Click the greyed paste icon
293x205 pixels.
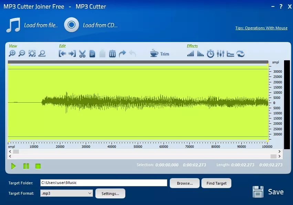102,54
